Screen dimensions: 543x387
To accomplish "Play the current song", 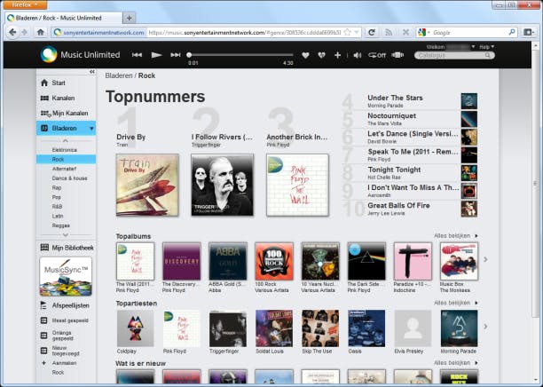I will pos(156,55).
